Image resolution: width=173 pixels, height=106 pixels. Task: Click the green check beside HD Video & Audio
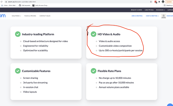pyautogui.click(x=94, y=34)
